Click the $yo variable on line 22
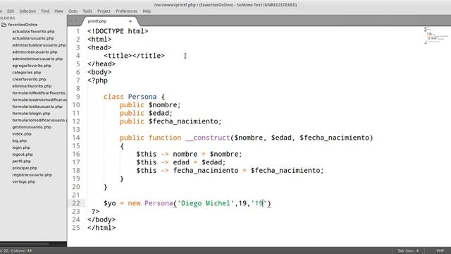 (x=110, y=203)
